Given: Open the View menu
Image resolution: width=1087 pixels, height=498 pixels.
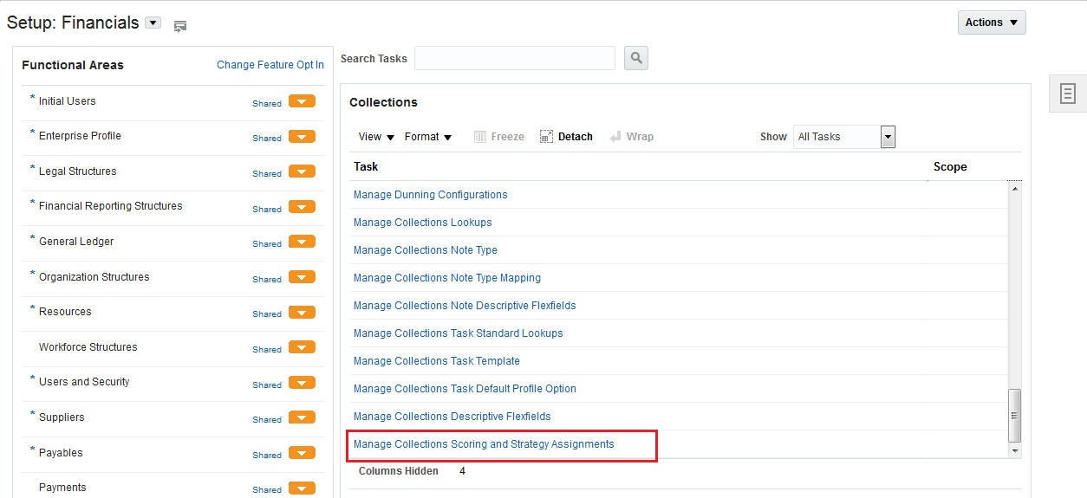Looking at the screenshot, I should (x=376, y=137).
